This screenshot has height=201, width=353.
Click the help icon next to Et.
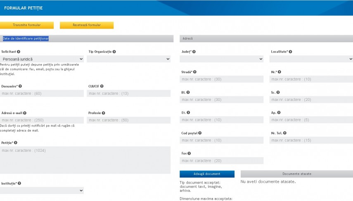click(x=188, y=112)
